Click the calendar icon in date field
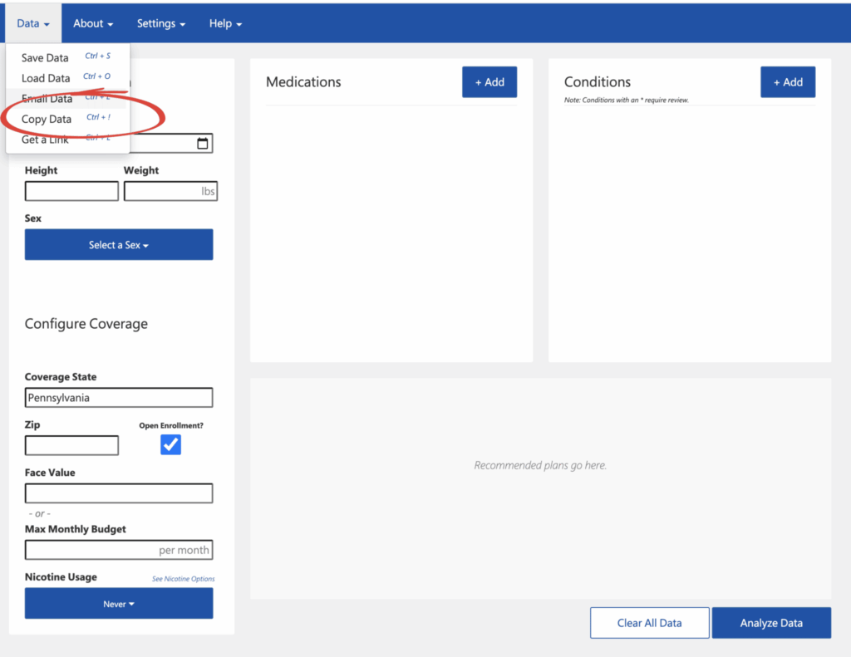The image size is (851, 657). pos(202,144)
